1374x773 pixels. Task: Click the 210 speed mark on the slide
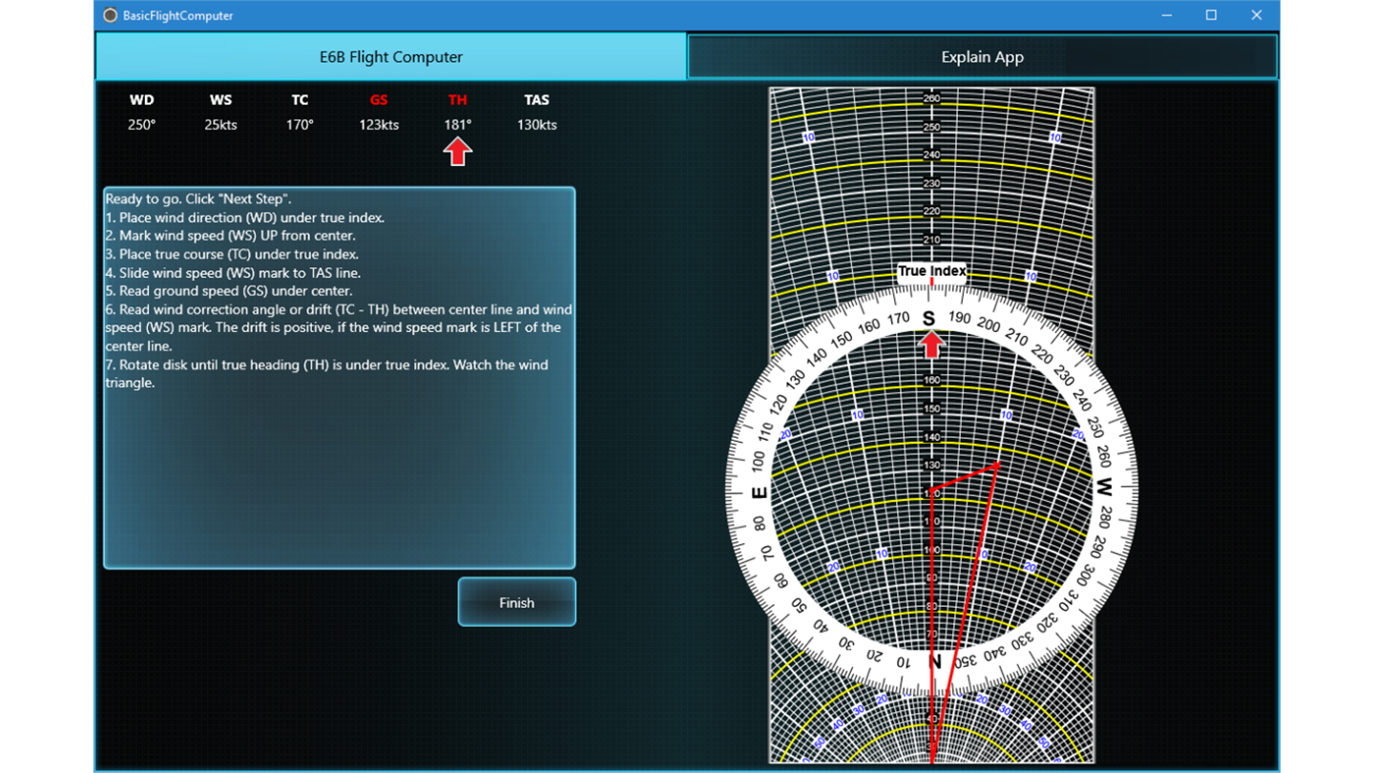(x=932, y=240)
